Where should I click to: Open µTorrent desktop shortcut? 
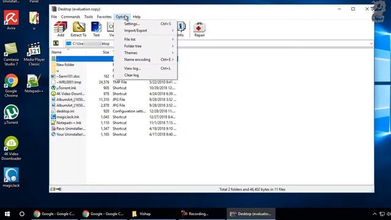[11, 114]
